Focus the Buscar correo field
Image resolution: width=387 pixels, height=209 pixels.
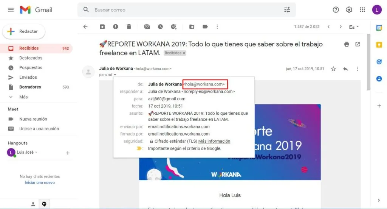click(187, 10)
